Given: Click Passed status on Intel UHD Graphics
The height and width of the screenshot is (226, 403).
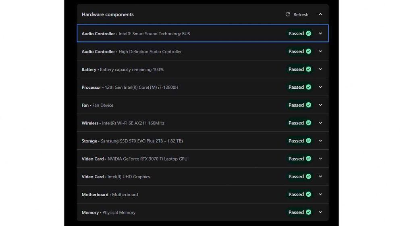Looking at the screenshot, I should tap(296, 177).
